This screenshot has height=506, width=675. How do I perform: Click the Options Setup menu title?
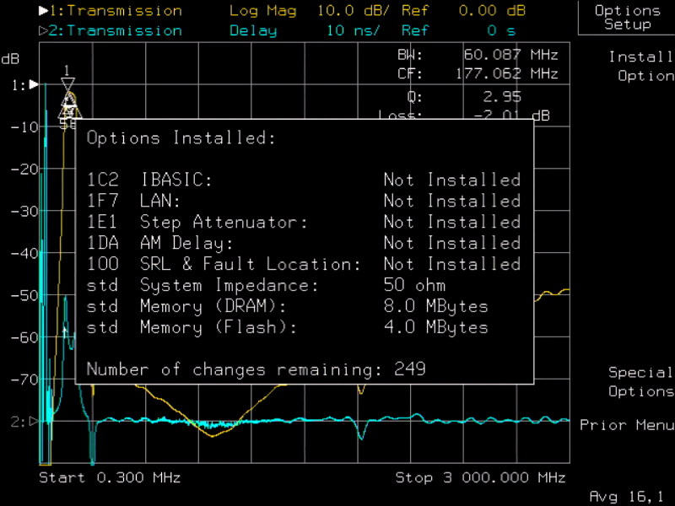point(627,18)
